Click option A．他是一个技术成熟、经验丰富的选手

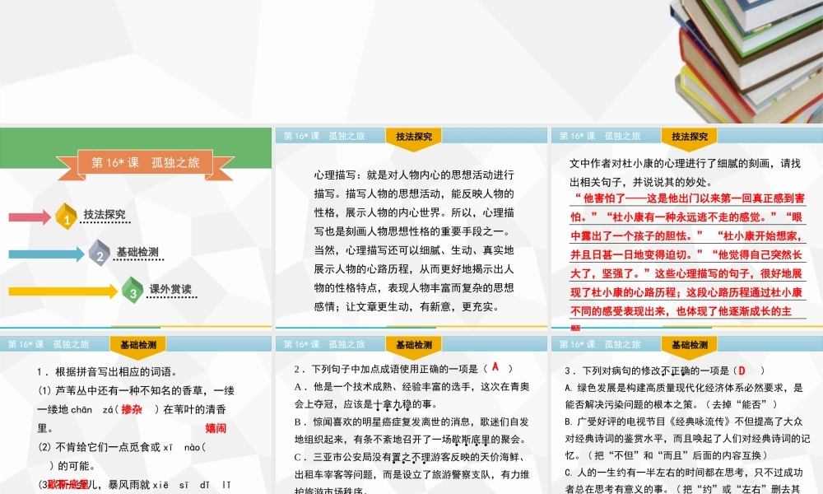pyautogui.click(x=412, y=395)
